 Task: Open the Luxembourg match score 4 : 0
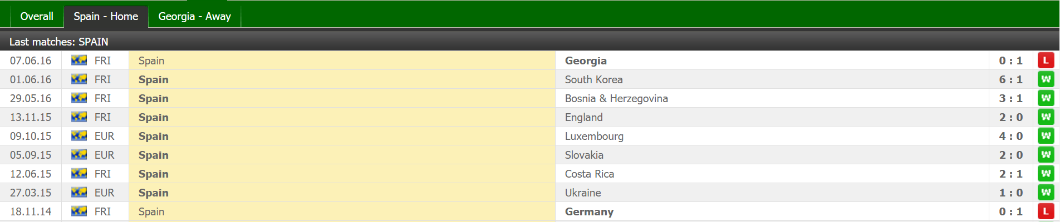(x=1010, y=136)
